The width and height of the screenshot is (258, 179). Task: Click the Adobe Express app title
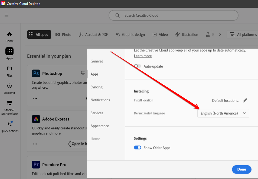pyautogui.click(x=55, y=119)
